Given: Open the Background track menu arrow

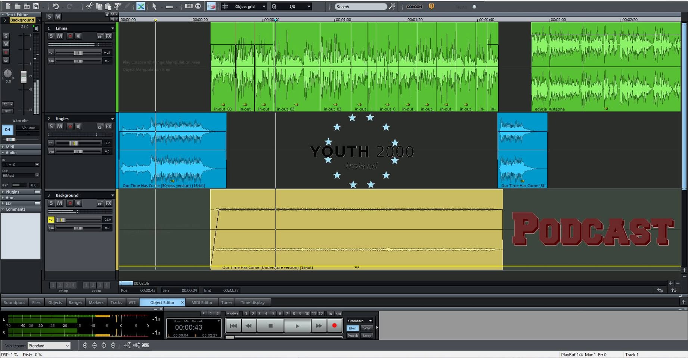Looking at the screenshot, I should click(x=112, y=195).
